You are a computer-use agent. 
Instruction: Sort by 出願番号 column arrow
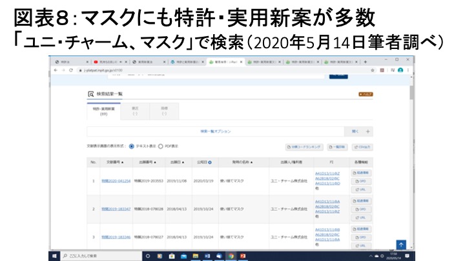tap(155, 162)
